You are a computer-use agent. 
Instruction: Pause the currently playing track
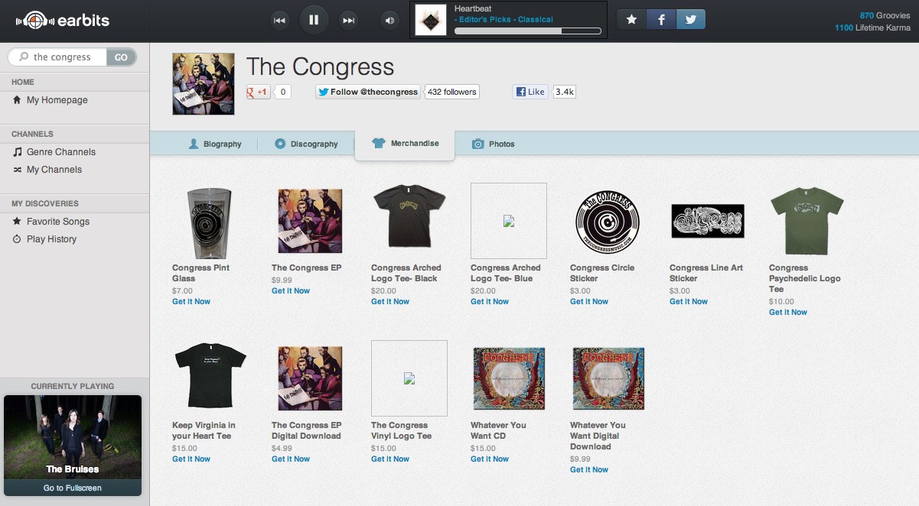[314, 20]
